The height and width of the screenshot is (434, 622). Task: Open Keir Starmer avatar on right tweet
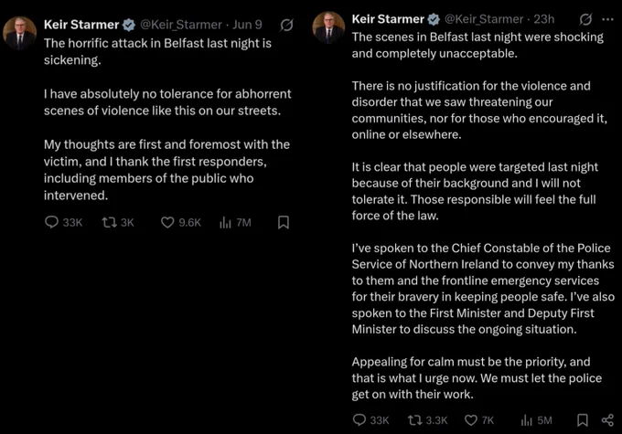[x=328, y=27]
